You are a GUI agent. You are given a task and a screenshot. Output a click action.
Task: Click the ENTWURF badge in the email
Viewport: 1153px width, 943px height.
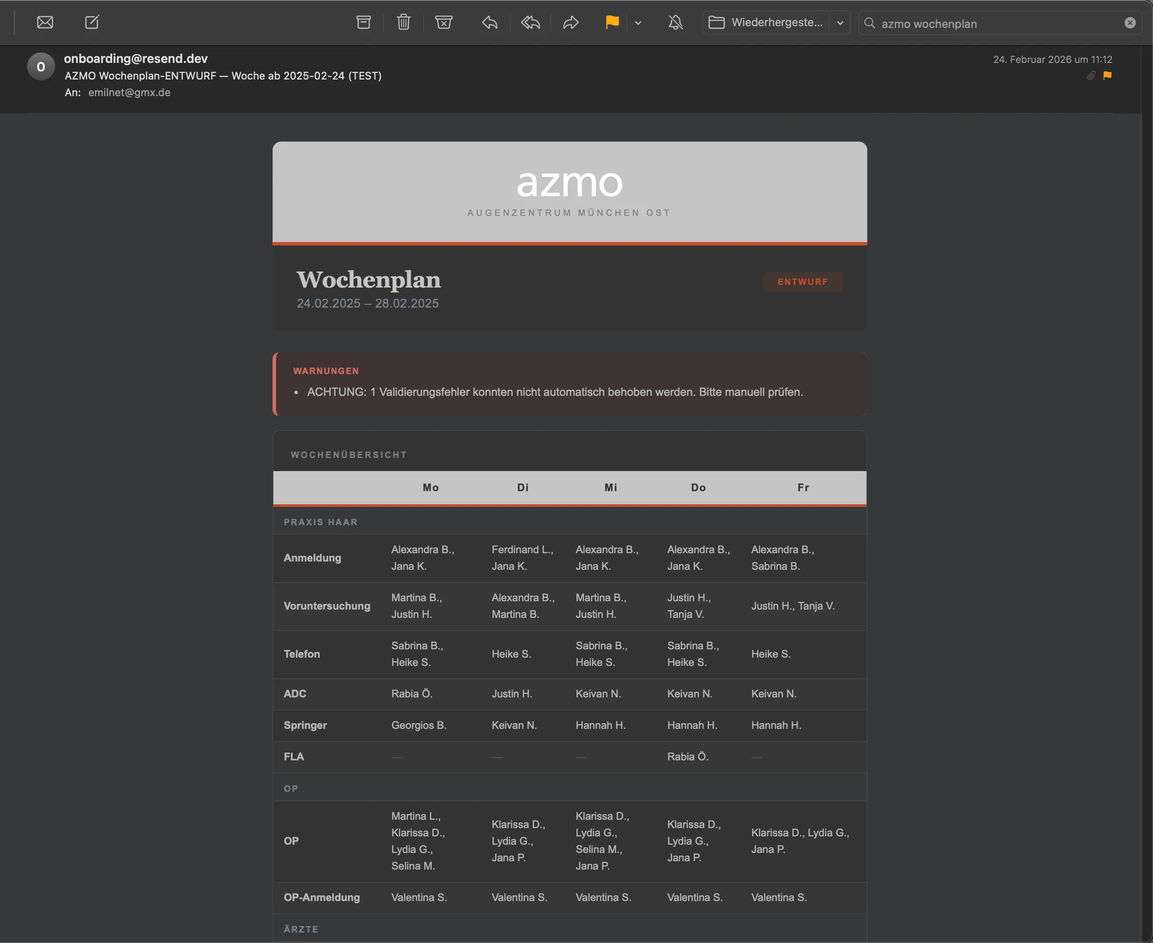click(803, 281)
